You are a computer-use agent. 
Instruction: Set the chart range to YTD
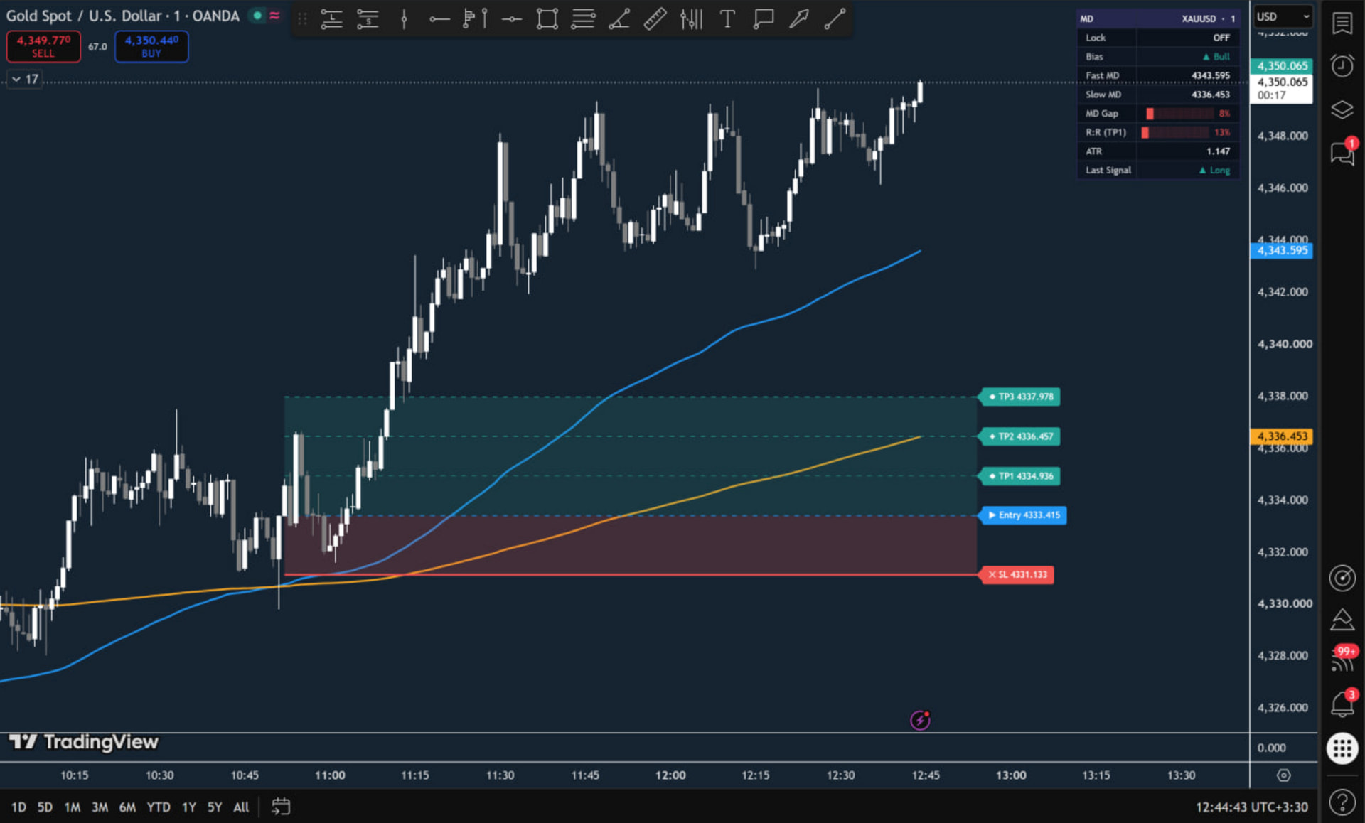(x=158, y=807)
